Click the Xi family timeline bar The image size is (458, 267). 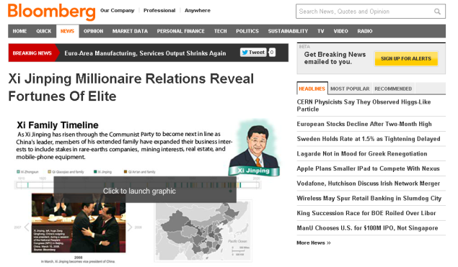coord(138,185)
